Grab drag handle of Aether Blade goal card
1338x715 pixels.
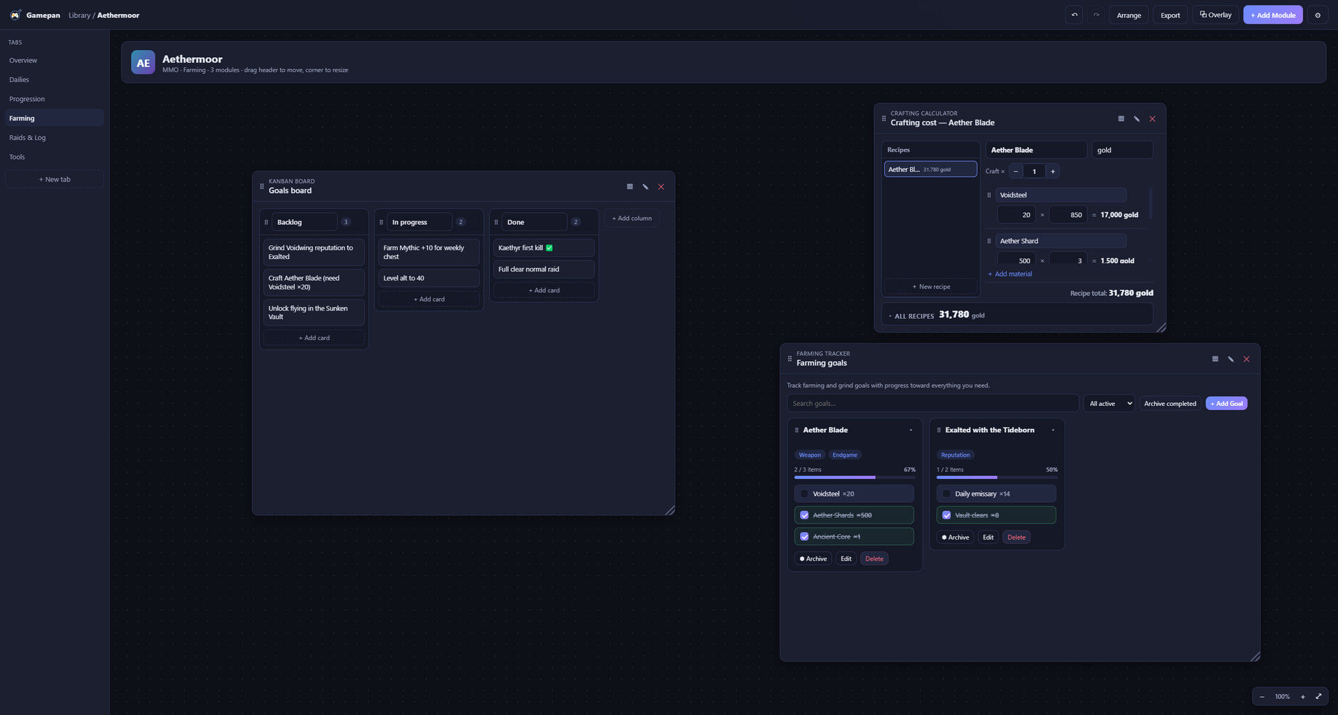pyautogui.click(x=797, y=430)
